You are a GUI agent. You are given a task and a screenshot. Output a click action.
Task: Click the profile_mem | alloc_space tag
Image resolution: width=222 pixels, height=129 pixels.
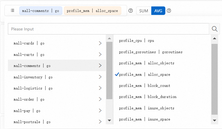point(92,11)
